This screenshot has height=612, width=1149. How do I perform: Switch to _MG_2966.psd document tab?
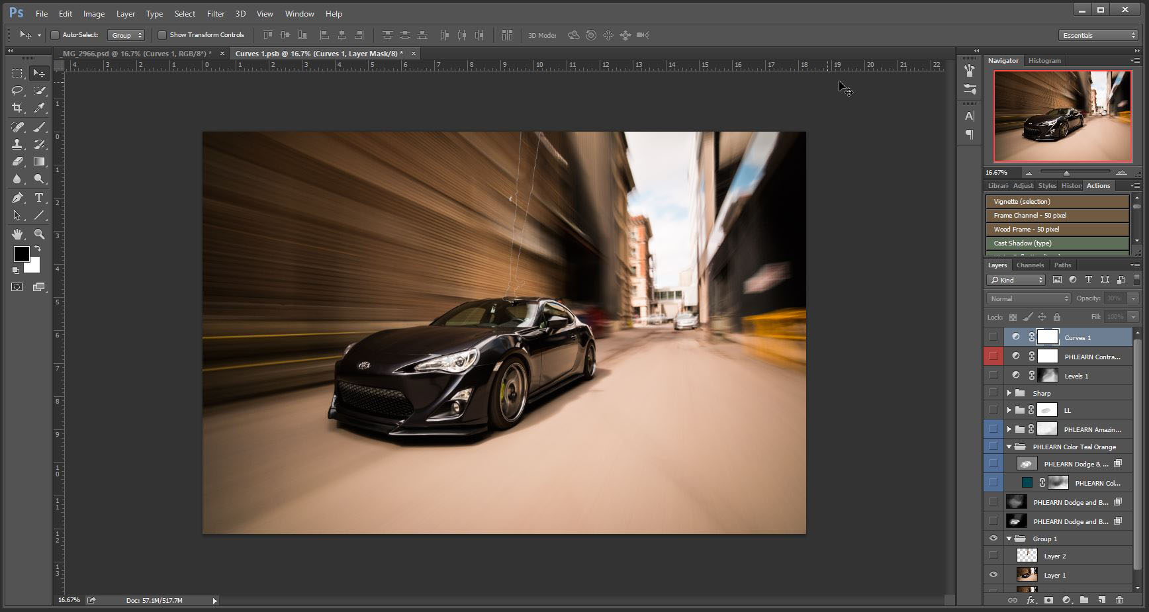tap(135, 54)
